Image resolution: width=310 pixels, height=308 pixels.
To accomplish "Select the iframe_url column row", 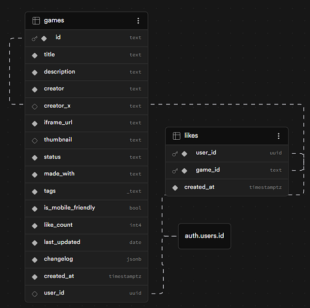I will pos(86,123).
